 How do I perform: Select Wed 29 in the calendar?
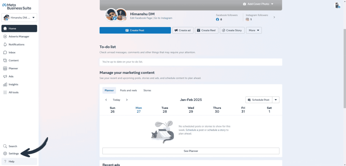tap(191, 110)
